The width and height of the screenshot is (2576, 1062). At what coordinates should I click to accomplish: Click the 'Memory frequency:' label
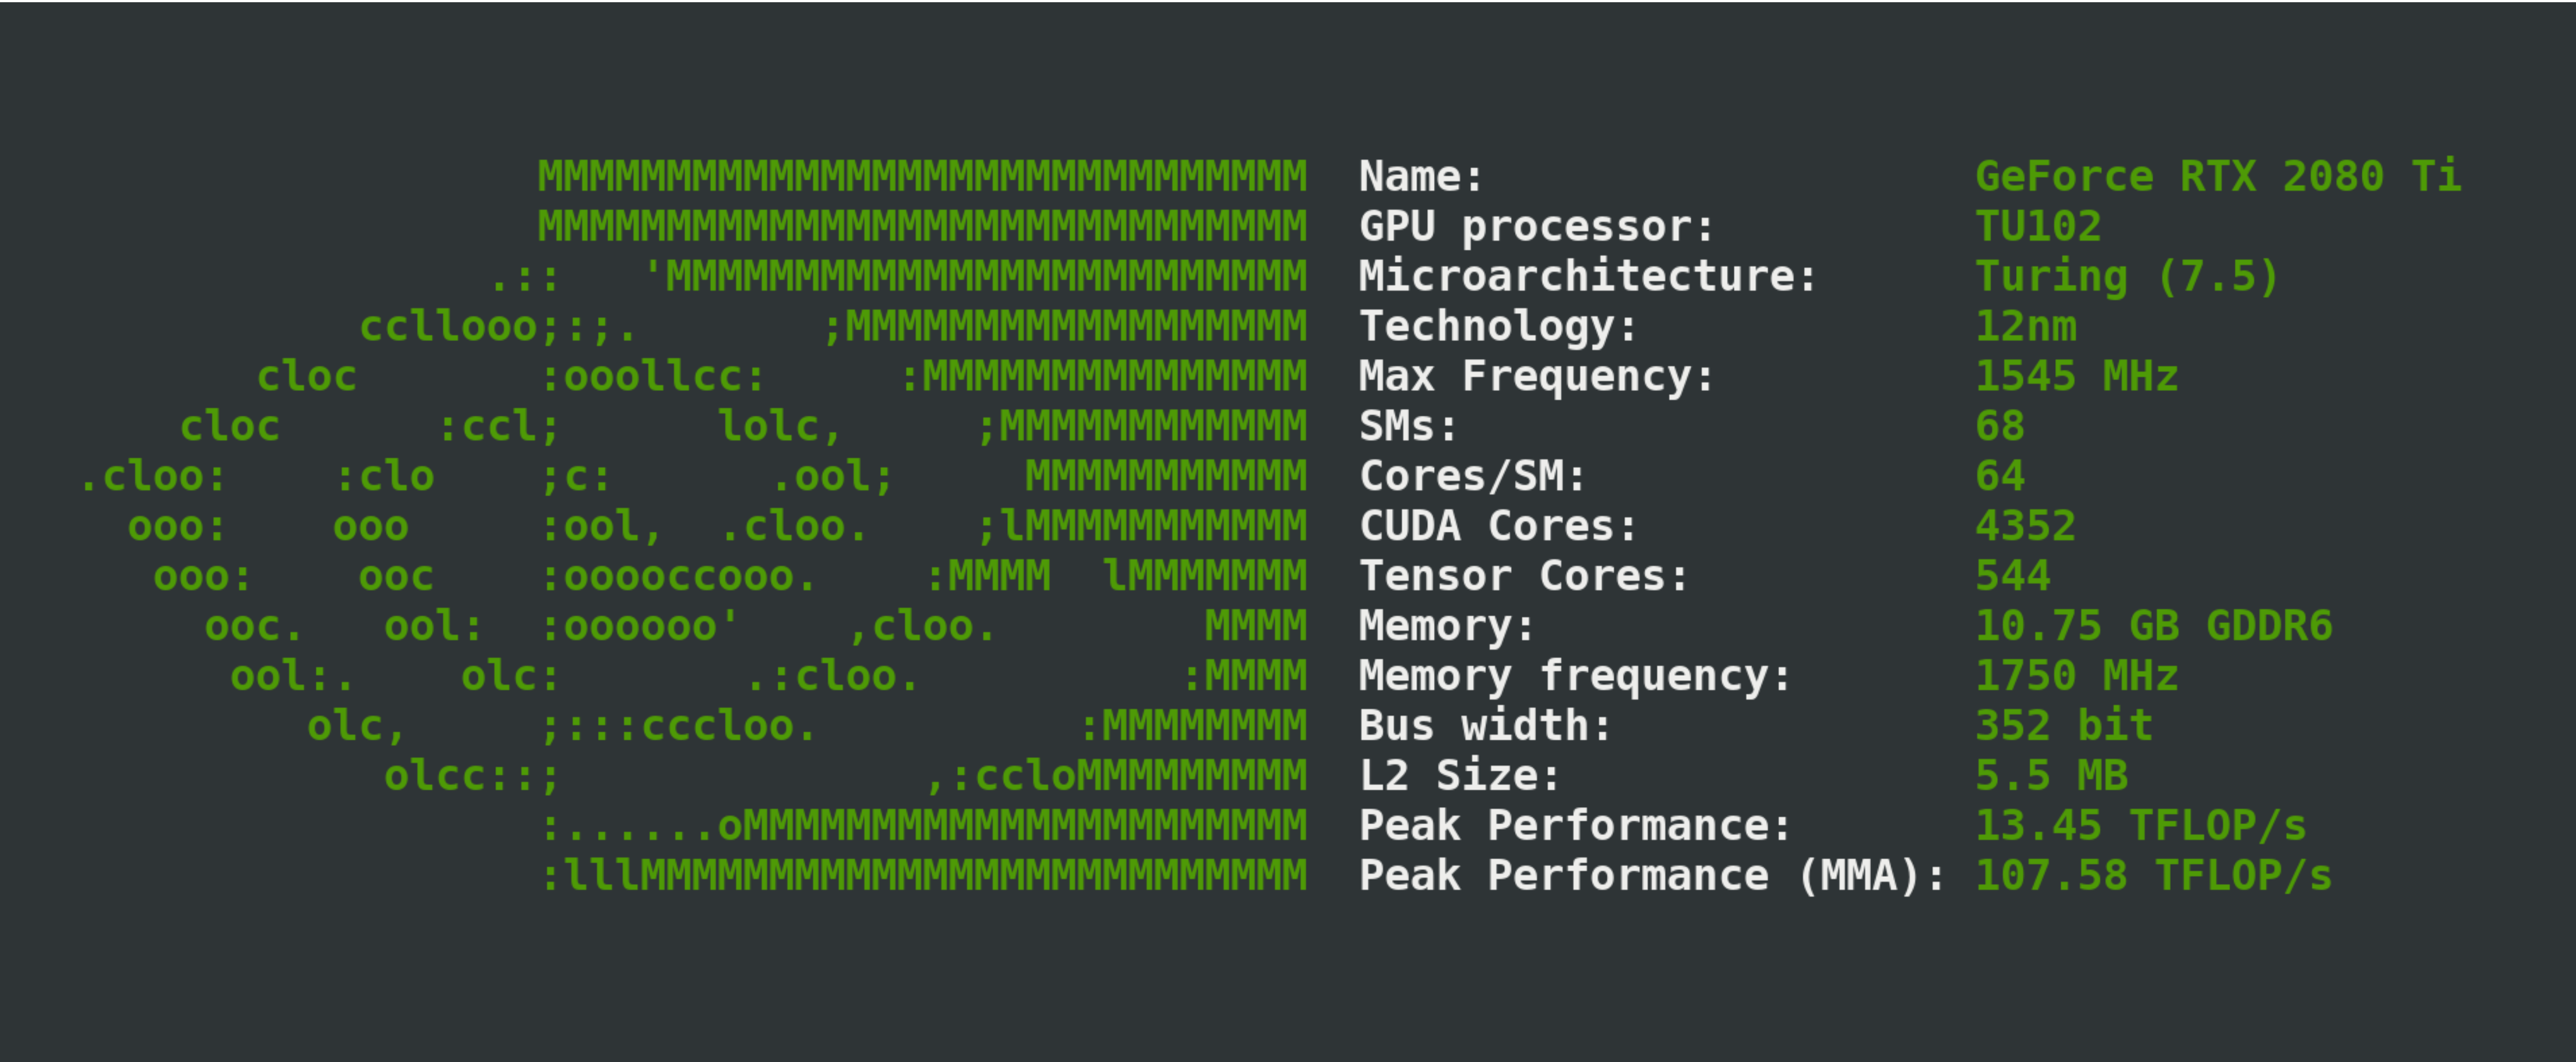click(1574, 676)
